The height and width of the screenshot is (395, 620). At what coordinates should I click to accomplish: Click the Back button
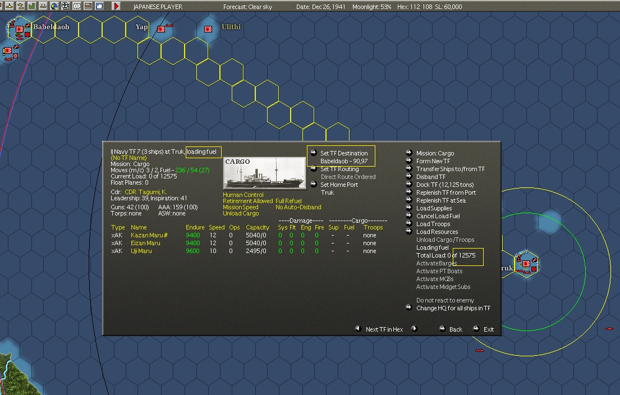tap(456, 329)
